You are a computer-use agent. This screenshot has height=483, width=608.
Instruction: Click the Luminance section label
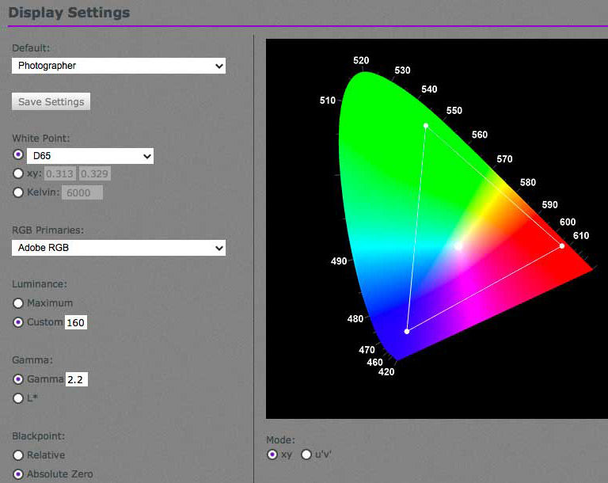[x=39, y=284]
